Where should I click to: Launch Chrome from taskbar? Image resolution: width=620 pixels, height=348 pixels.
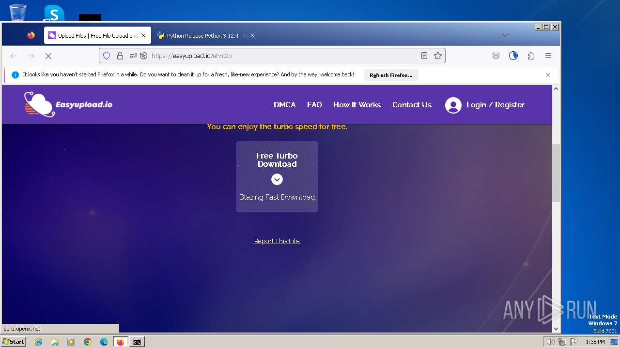pyautogui.click(x=88, y=342)
